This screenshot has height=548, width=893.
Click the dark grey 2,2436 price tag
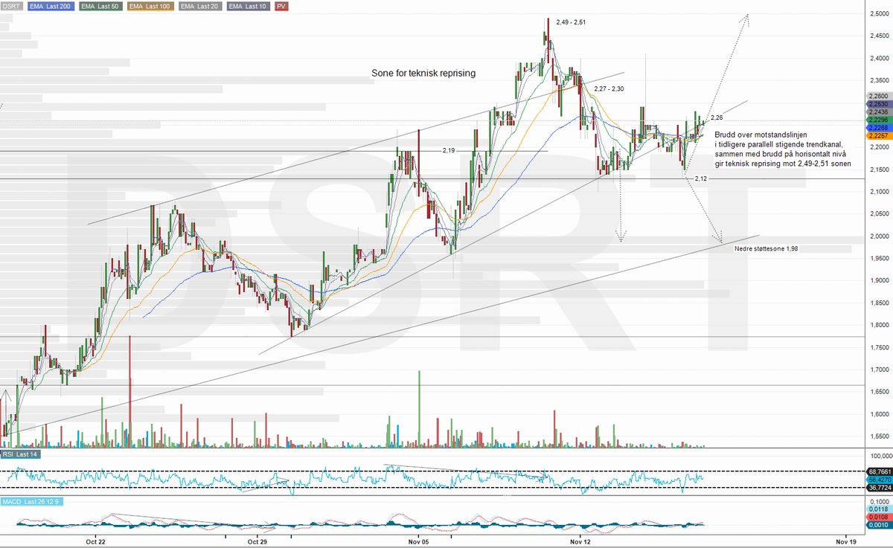coord(879,112)
